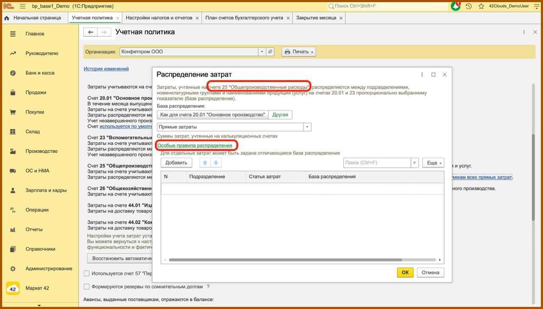Toggle reserves for doubtful debts checkbox

tap(87, 287)
